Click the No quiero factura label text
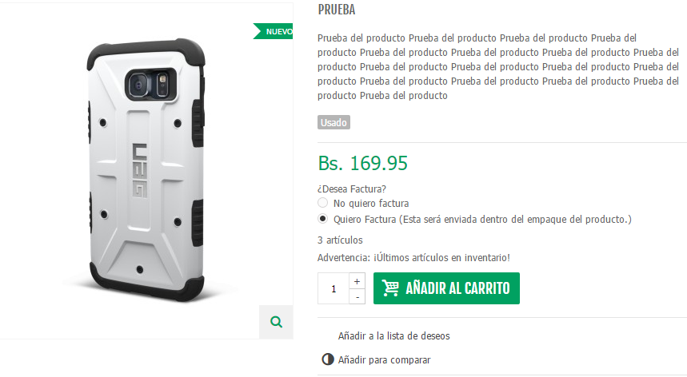 [x=371, y=204]
